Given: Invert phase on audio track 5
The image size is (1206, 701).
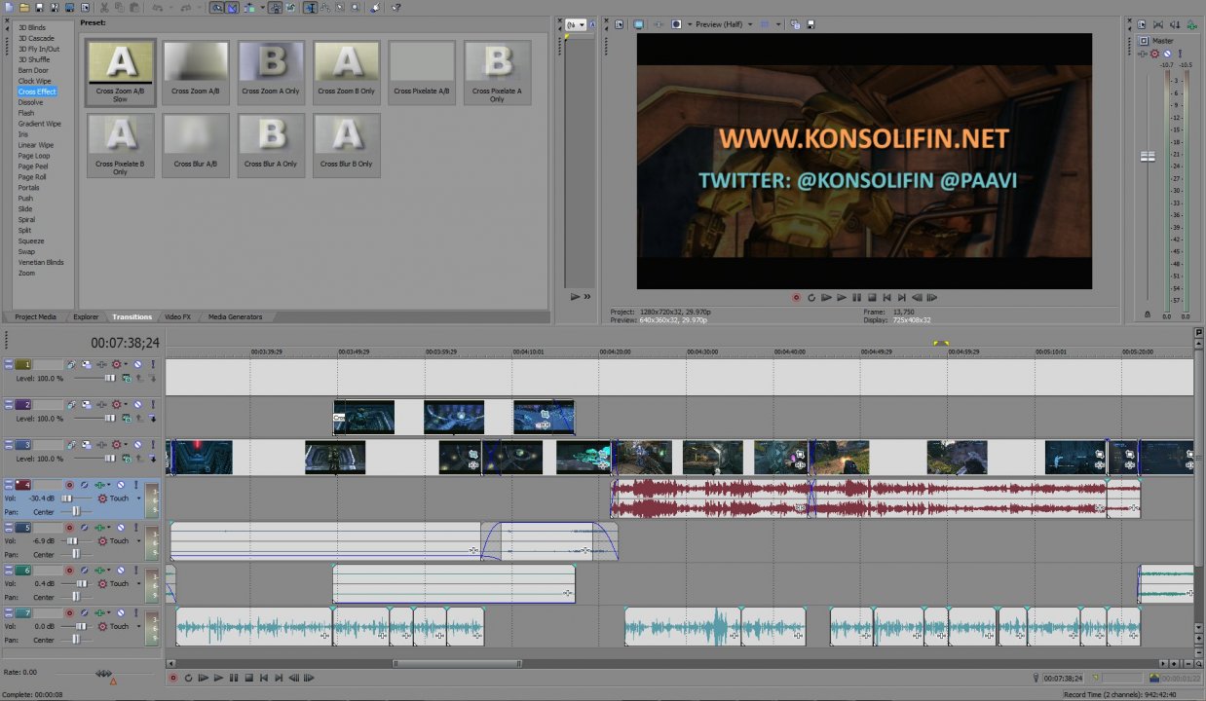Looking at the screenshot, I should pyautogui.click(x=85, y=528).
